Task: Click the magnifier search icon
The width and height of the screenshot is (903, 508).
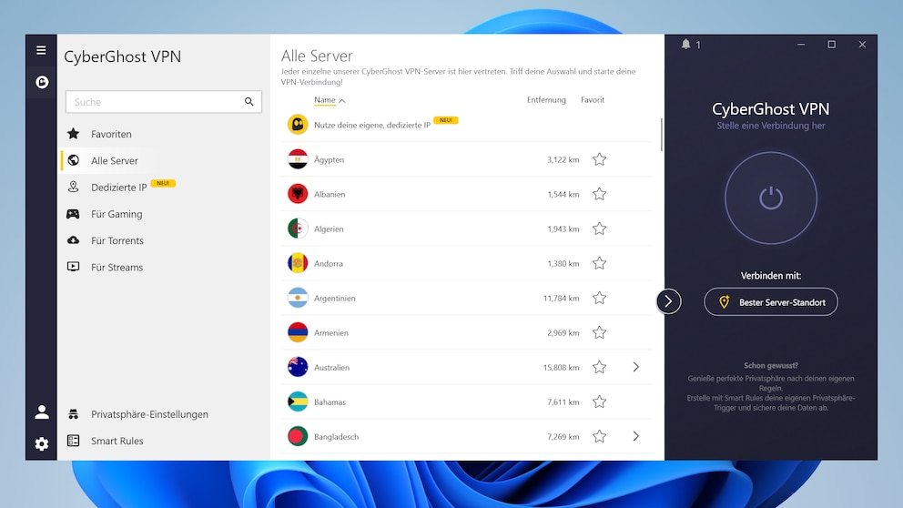Action: (x=249, y=102)
